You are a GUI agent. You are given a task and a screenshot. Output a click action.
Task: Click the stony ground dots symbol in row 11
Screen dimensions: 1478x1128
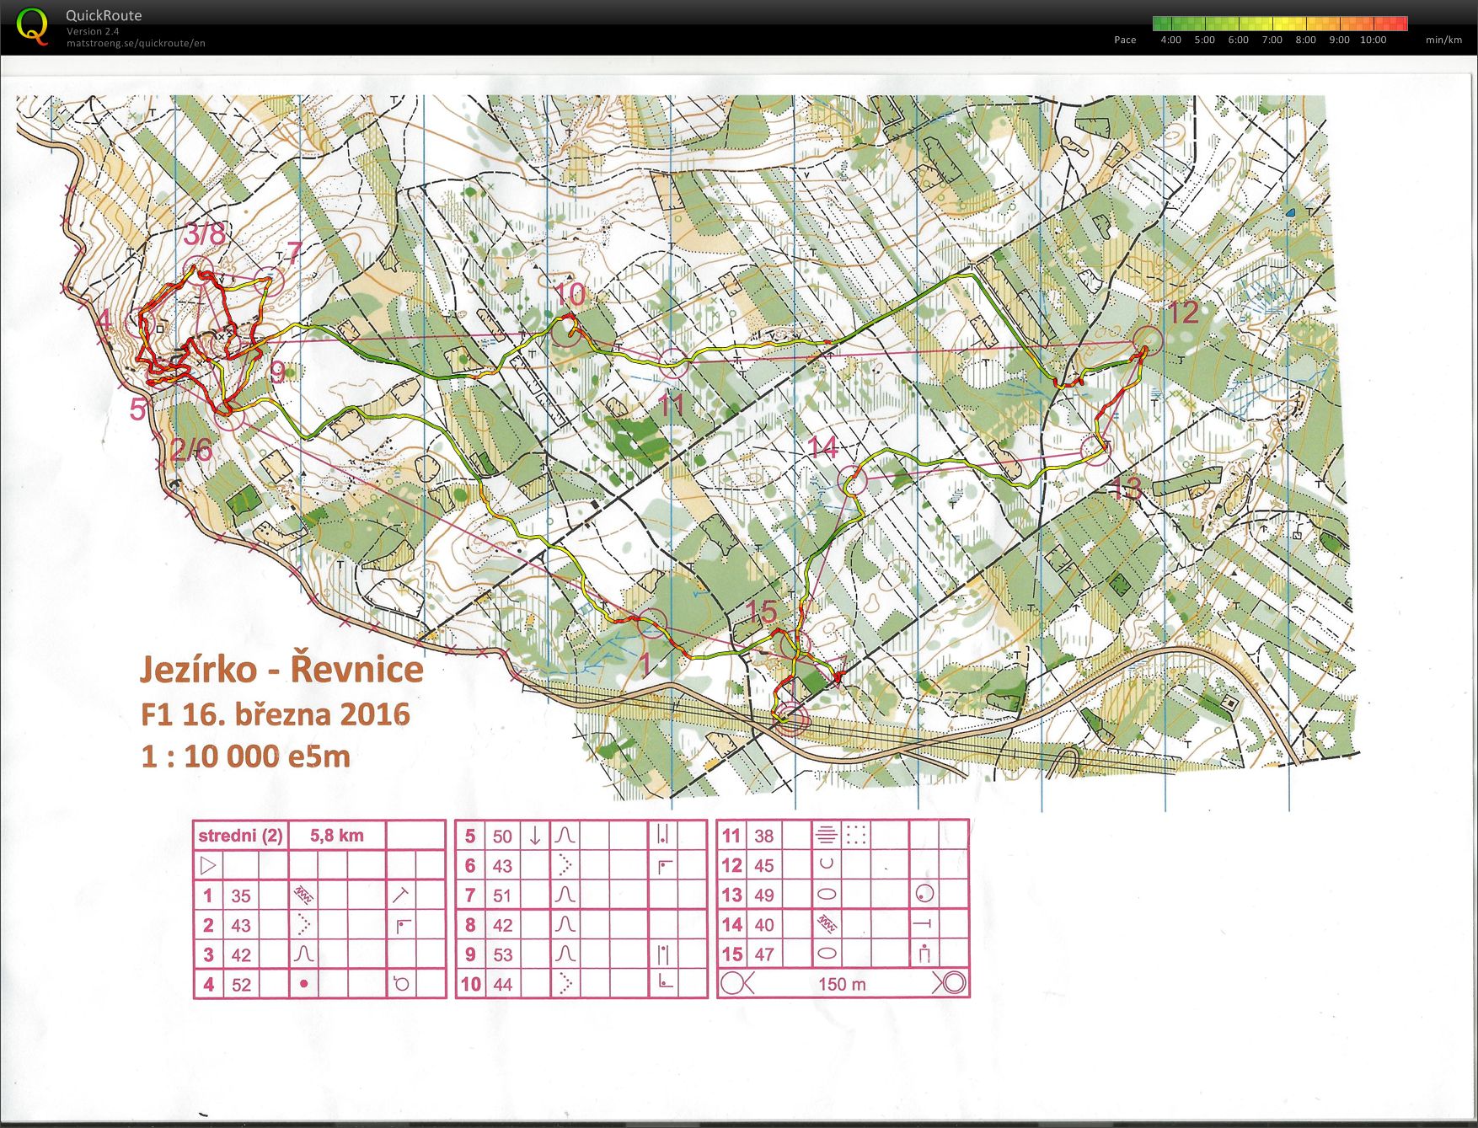point(855,836)
